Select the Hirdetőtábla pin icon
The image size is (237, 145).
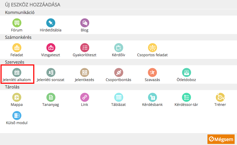point(51,23)
